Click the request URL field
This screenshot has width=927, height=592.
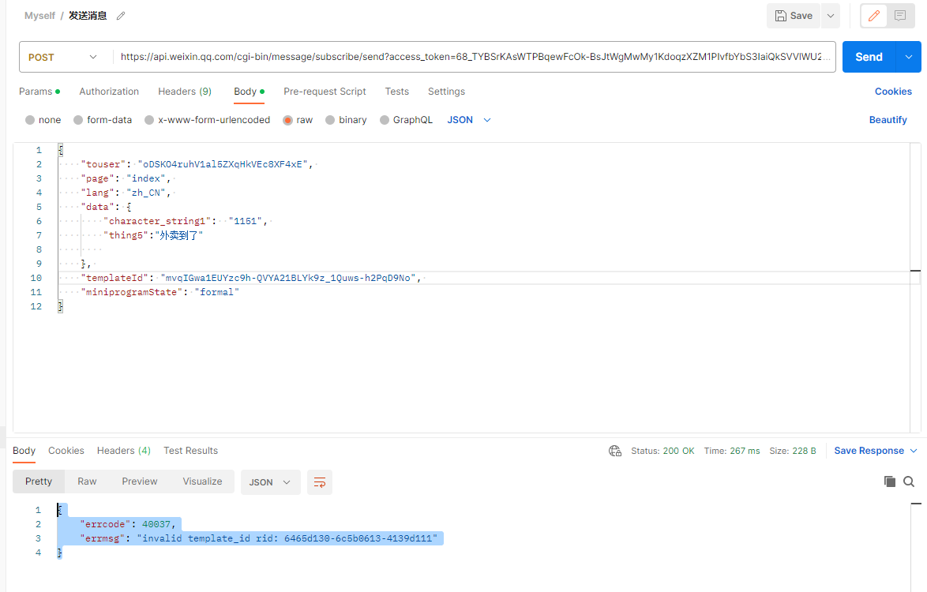pos(475,57)
